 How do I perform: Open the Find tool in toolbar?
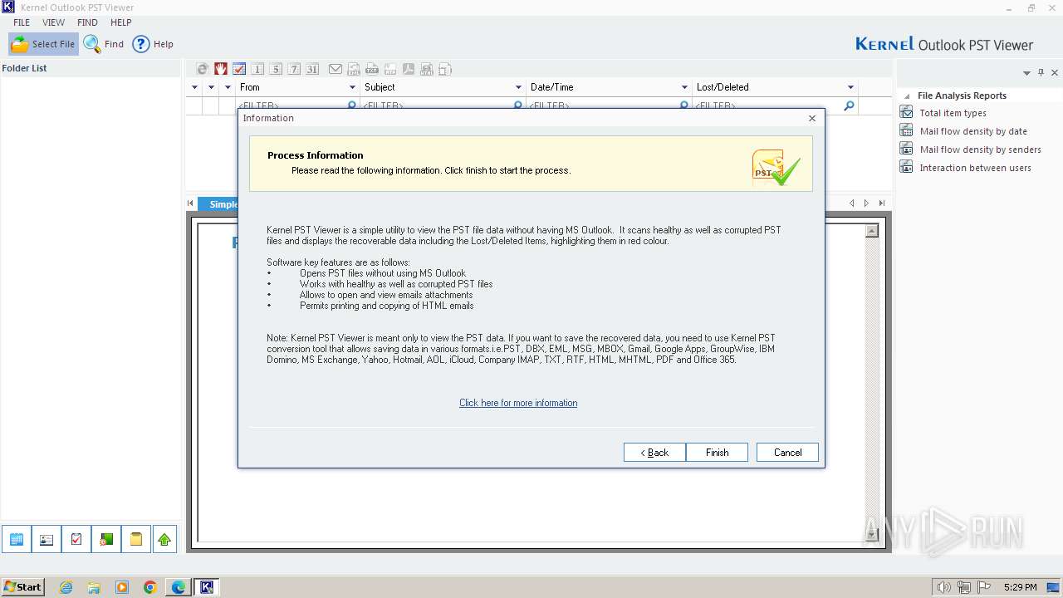coord(104,44)
